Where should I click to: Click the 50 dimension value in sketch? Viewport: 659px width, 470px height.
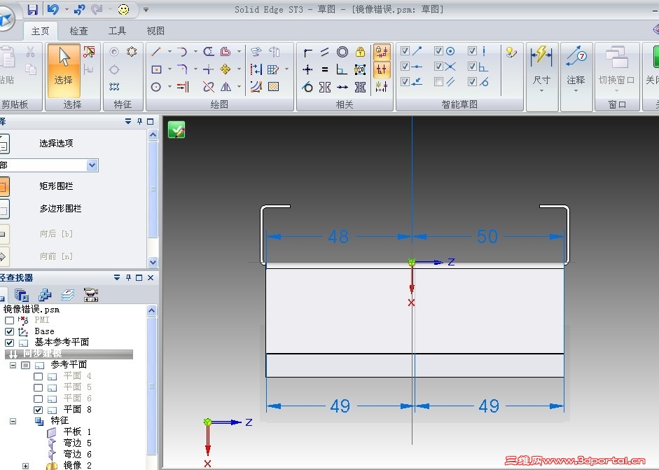[x=487, y=237]
